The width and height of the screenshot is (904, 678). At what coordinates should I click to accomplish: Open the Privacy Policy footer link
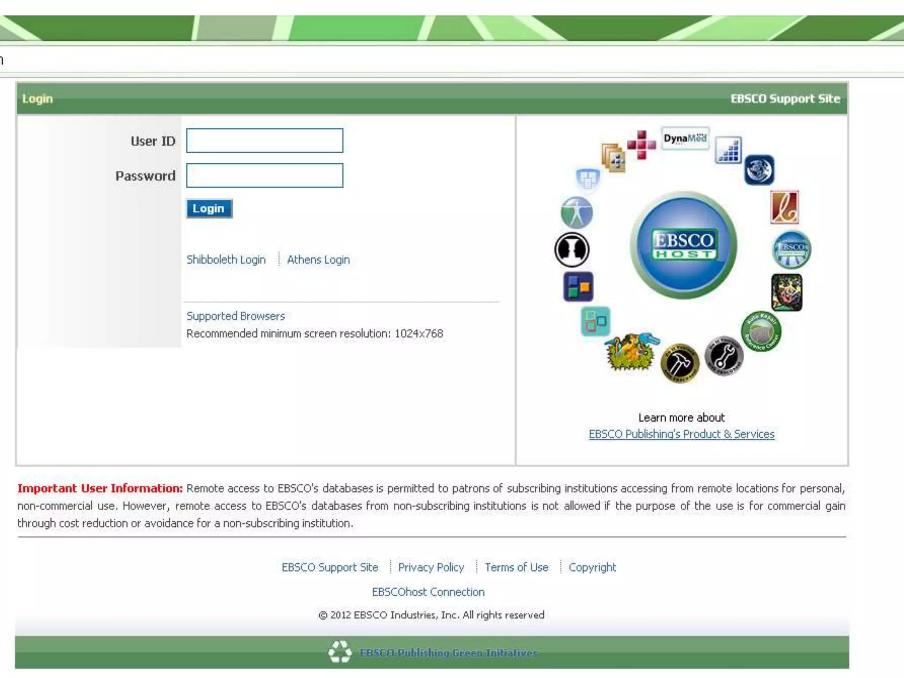point(431,567)
